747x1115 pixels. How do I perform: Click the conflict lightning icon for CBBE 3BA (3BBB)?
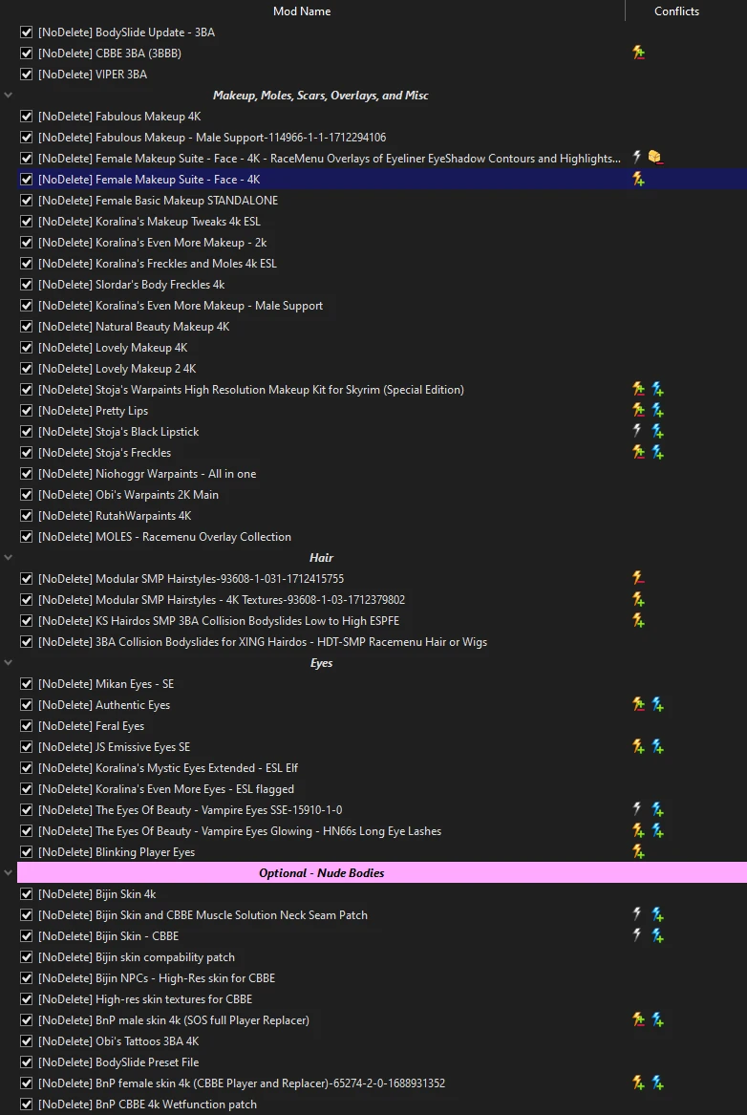click(638, 53)
